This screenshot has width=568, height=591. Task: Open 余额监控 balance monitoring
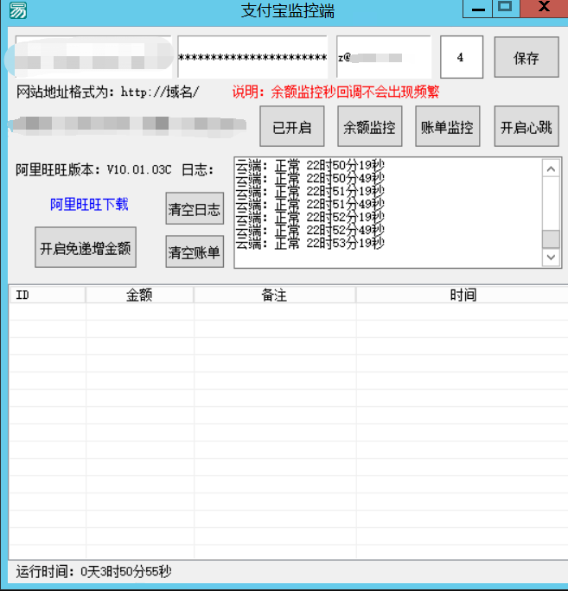370,126
